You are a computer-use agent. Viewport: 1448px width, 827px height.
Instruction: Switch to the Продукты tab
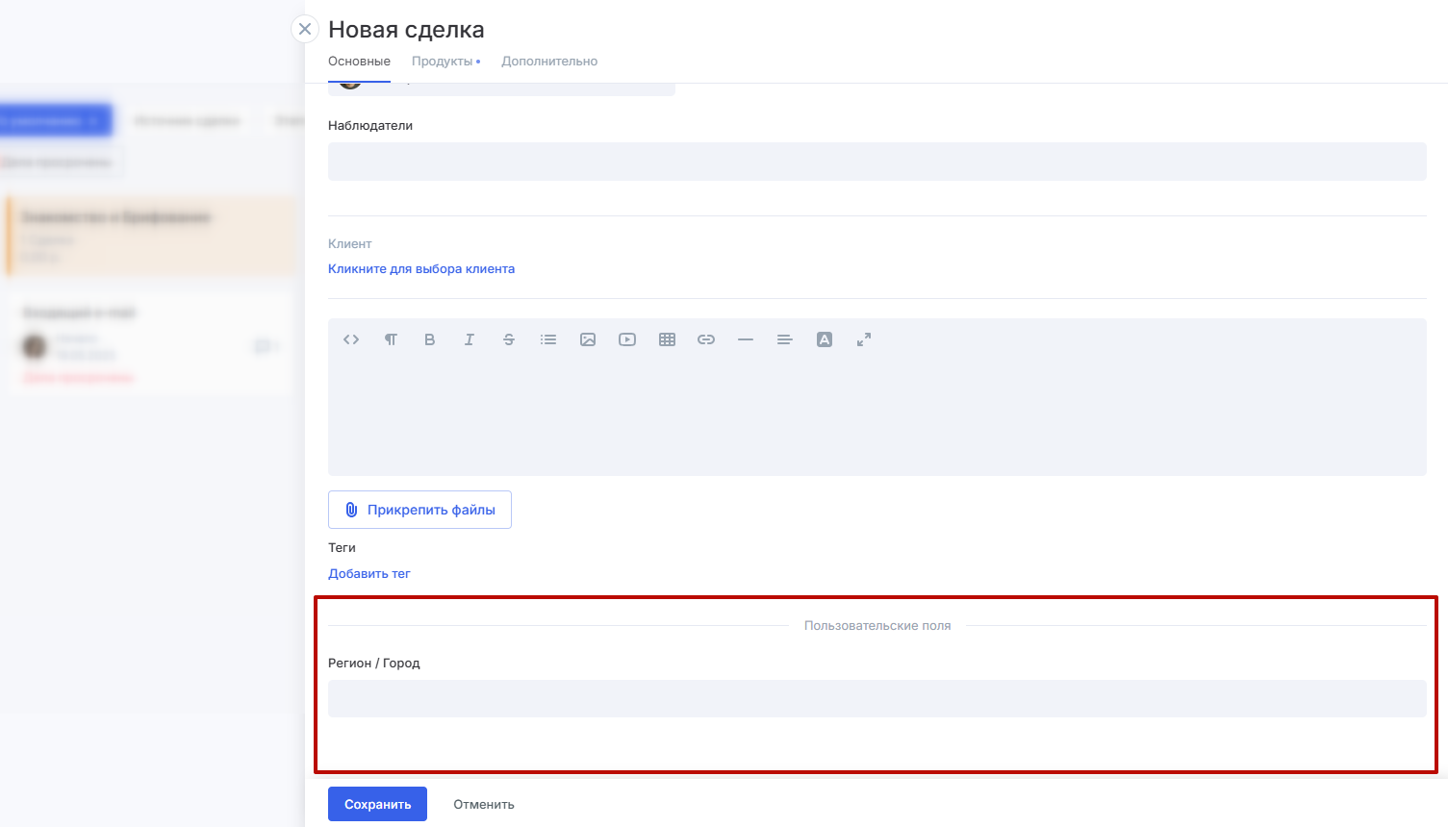(443, 62)
